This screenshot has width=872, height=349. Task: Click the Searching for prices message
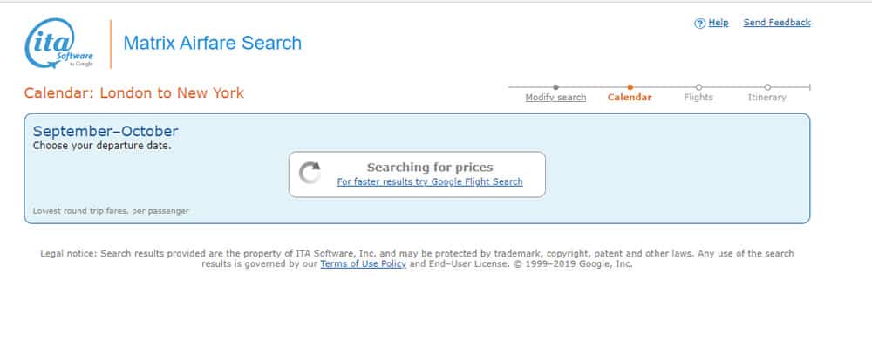pyautogui.click(x=430, y=167)
